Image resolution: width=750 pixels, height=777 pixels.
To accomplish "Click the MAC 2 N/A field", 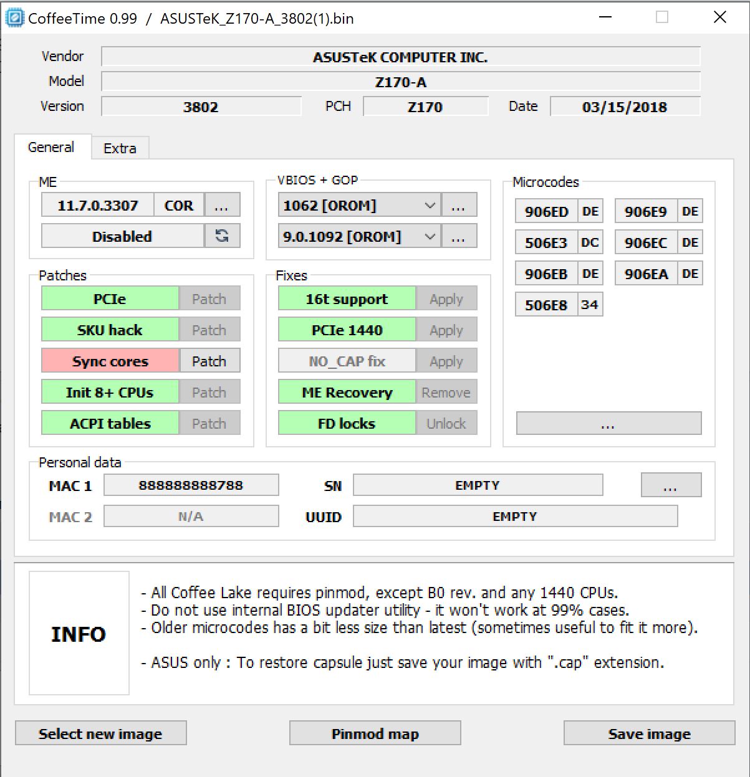I will tap(191, 516).
